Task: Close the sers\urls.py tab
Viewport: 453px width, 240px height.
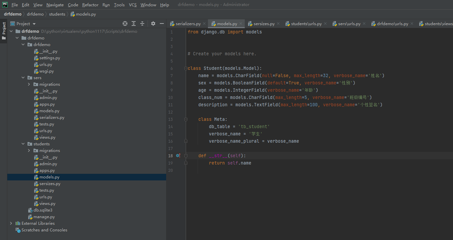Action: [x=364, y=24]
